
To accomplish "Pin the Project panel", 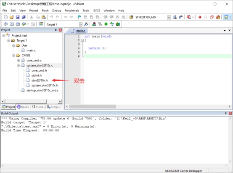I will coord(56,30).
